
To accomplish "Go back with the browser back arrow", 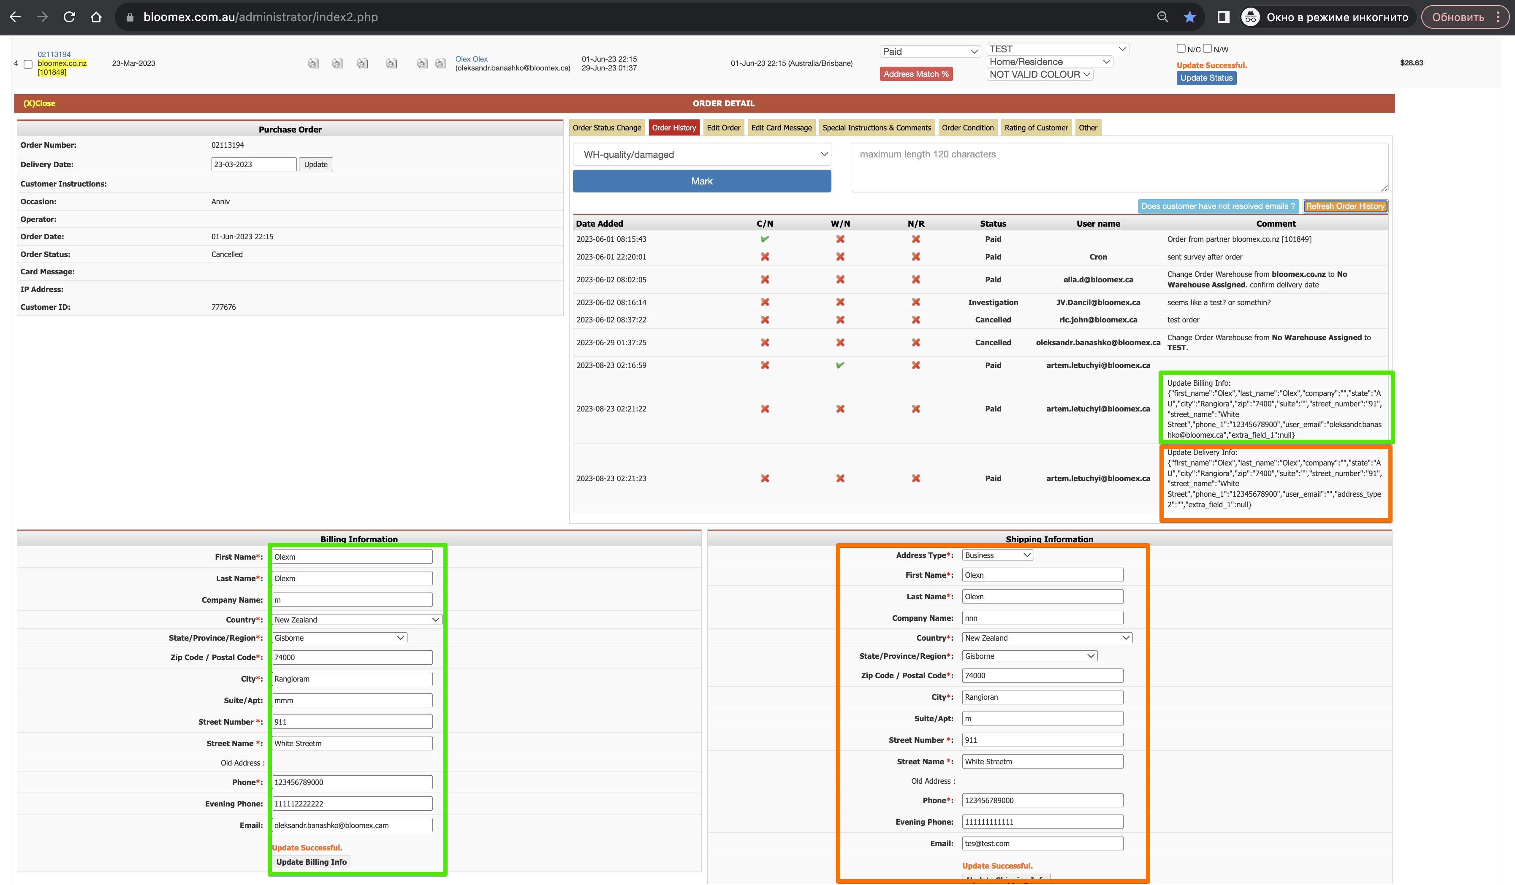I will coord(16,17).
